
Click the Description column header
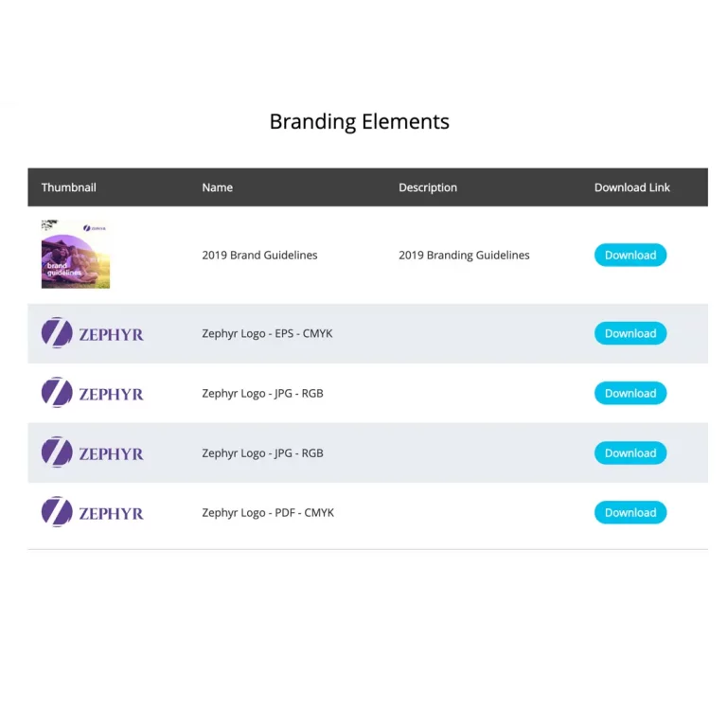click(x=428, y=187)
